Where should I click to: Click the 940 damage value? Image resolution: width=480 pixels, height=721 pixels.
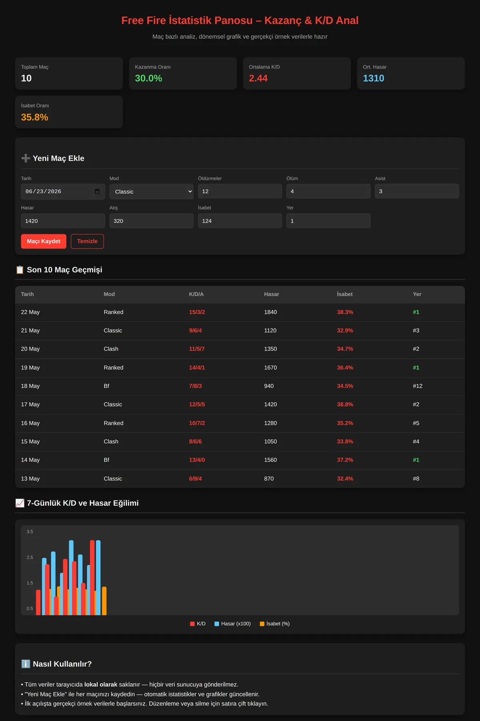click(269, 386)
